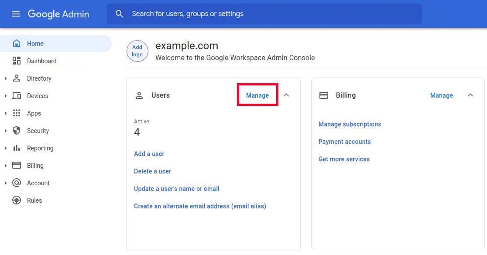Select the Directory people icon
This screenshot has width=487, height=255.
tap(17, 78)
